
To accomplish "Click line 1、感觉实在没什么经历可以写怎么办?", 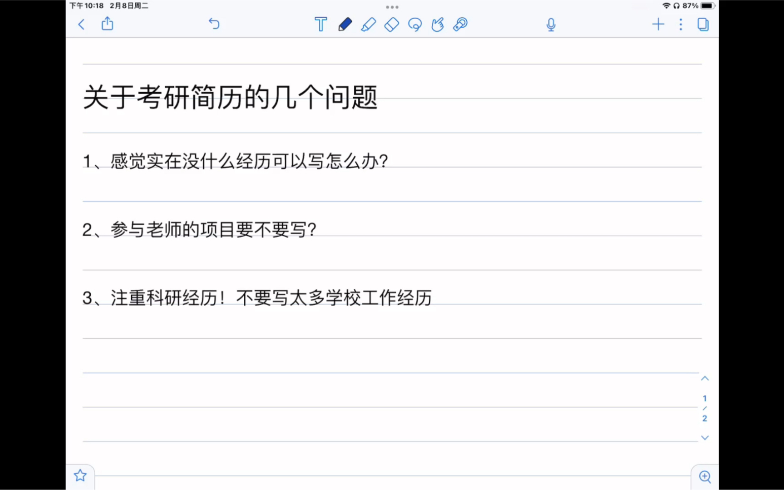I will (236, 161).
